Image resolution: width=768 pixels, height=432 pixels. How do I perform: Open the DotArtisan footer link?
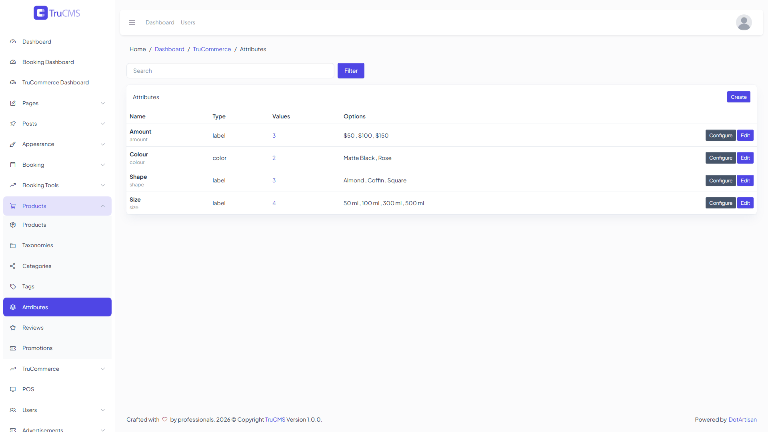pyautogui.click(x=742, y=420)
